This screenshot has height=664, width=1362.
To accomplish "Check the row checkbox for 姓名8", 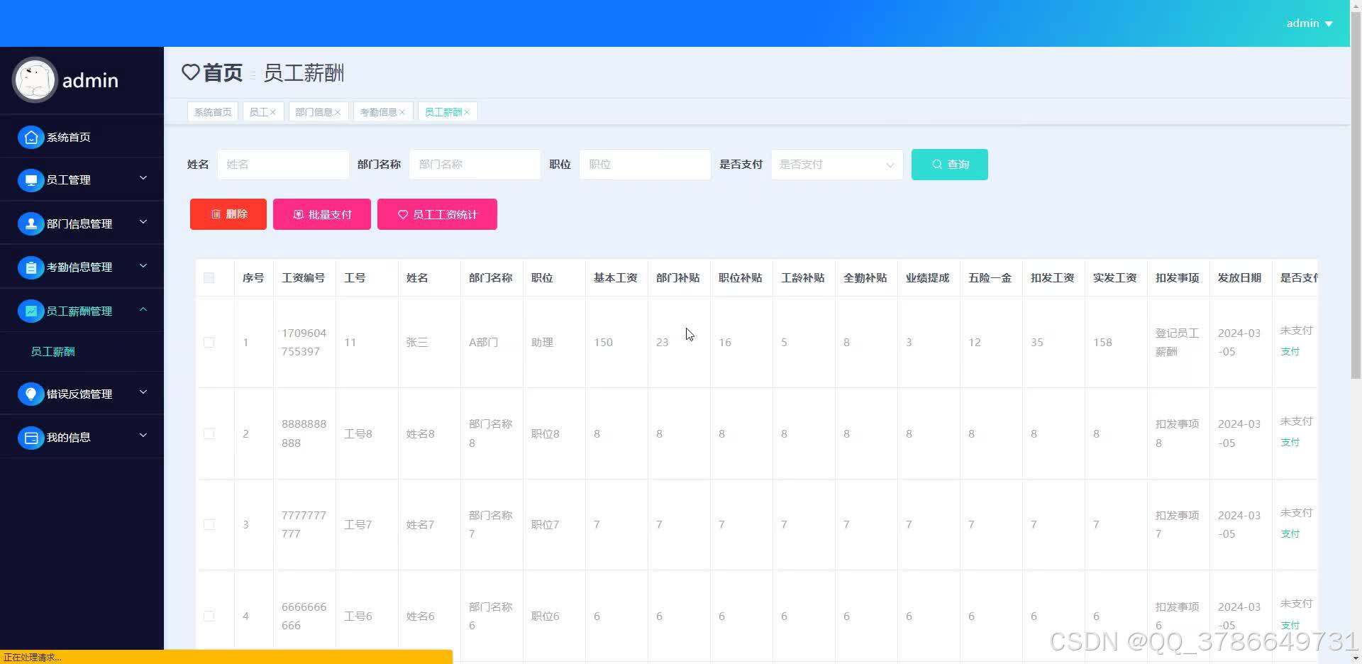I will pos(209,433).
